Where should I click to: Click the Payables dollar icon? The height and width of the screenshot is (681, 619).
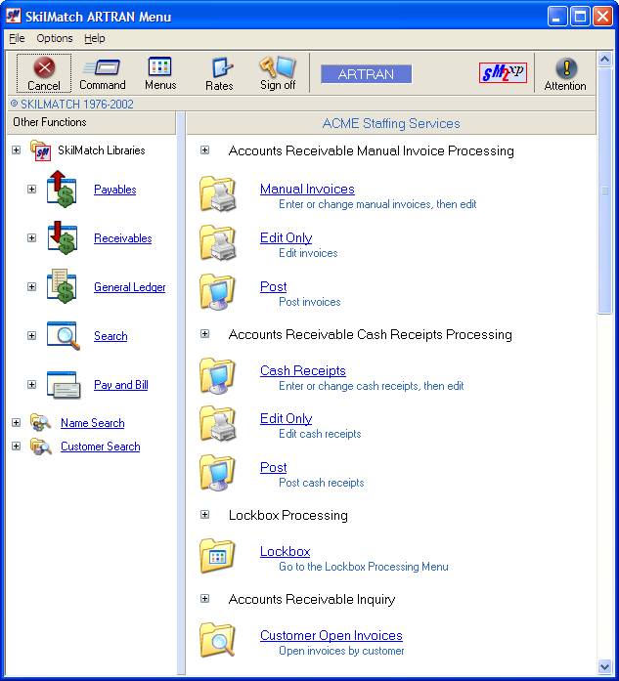(x=63, y=190)
